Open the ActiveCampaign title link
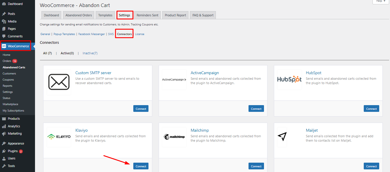Viewport: 390px width, 172px height. point(205,73)
